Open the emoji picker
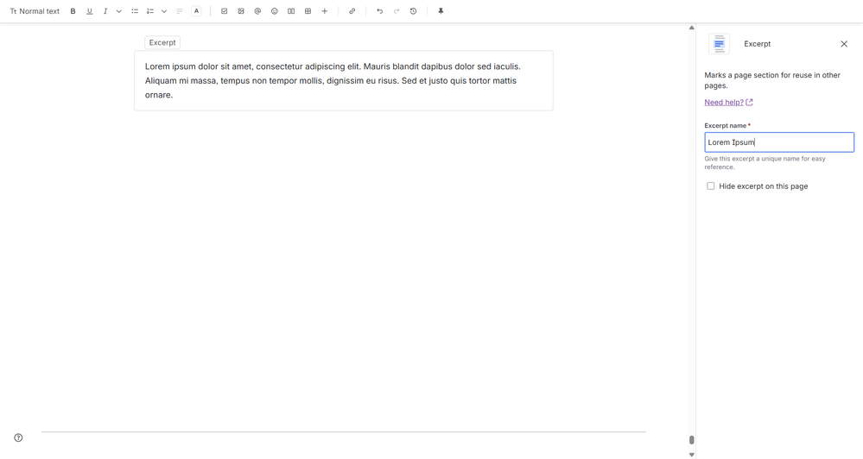Screen dimensions: 863x459 (274, 11)
